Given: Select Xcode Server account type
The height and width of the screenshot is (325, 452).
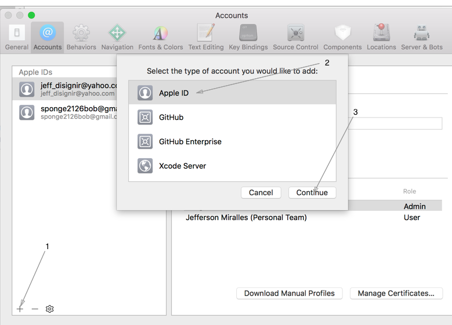Looking at the screenshot, I should (x=232, y=166).
